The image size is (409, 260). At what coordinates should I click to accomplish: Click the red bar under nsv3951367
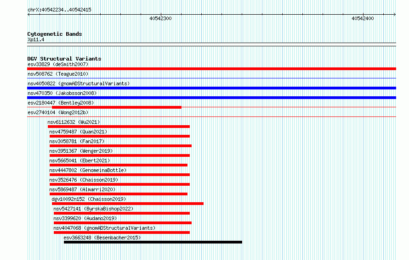(x=119, y=155)
